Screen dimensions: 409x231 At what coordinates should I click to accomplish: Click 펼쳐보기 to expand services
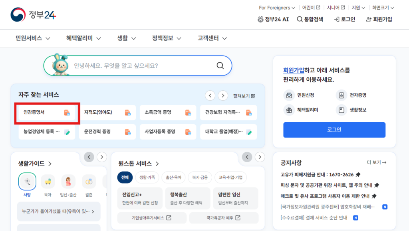tap(244, 96)
